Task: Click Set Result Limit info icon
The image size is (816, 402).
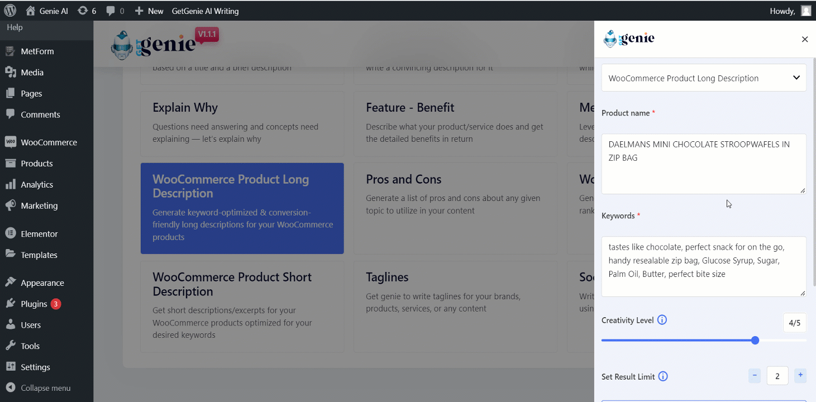Action: coord(663,376)
